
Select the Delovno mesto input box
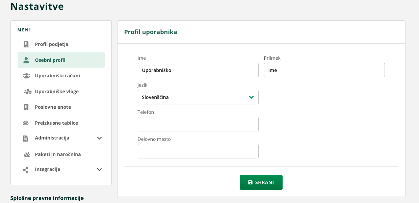click(198, 151)
